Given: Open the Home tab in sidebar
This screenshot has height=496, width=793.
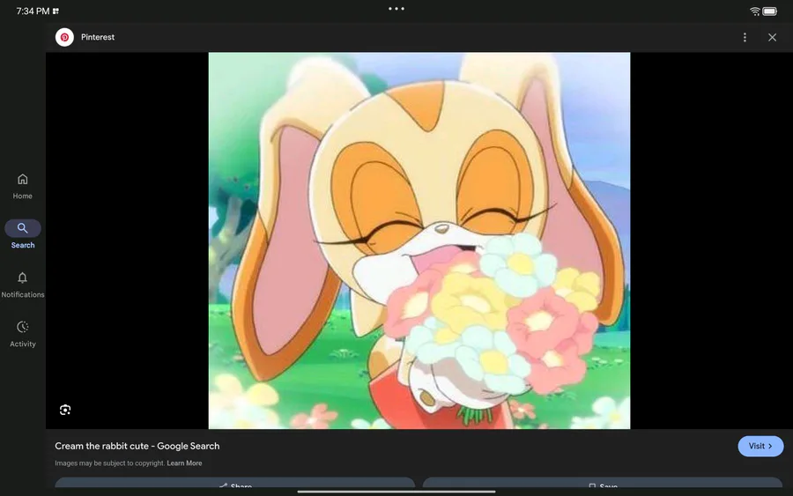Looking at the screenshot, I should click(22, 187).
